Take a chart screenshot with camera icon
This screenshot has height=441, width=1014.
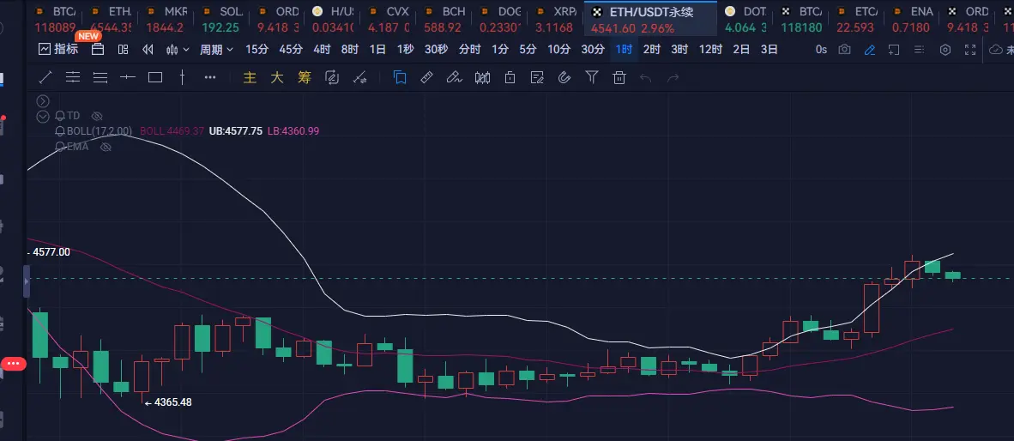pos(844,49)
